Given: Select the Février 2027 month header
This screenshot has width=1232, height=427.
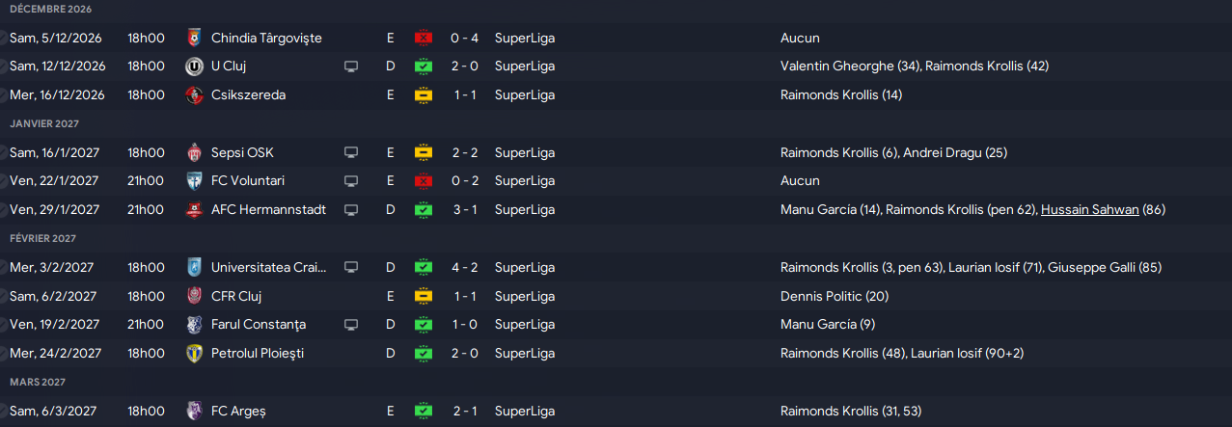Looking at the screenshot, I should pyautogui.click(x=44, y=238).
